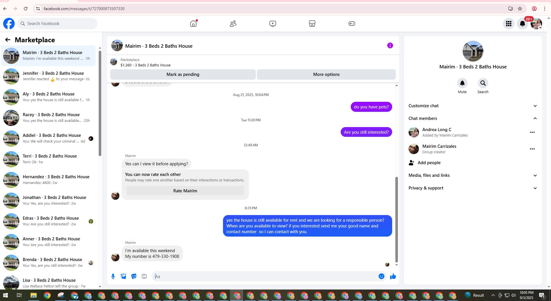Open Task View on the taskbar

tap(19, 295)
